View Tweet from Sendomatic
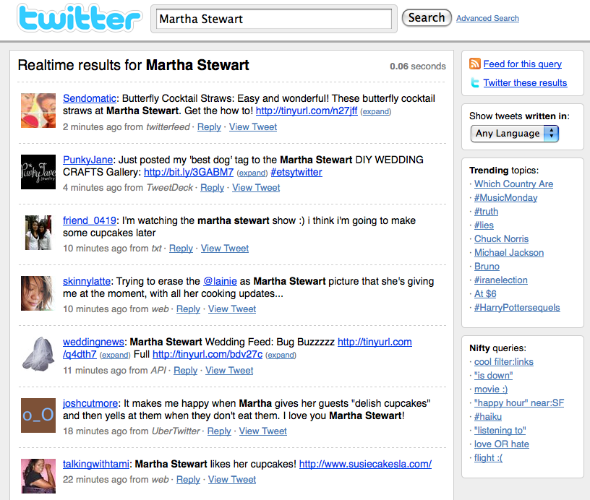Screen dimensions: 590x500 [253, 127]
